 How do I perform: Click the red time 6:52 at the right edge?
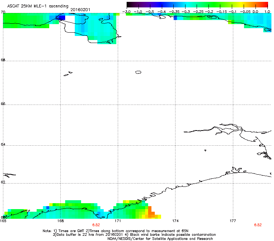258,225
